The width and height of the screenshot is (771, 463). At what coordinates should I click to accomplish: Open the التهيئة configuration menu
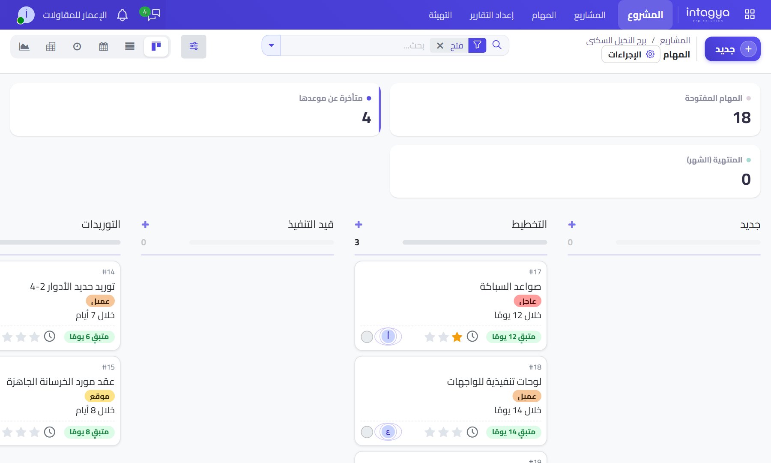[x=440, y=15]
